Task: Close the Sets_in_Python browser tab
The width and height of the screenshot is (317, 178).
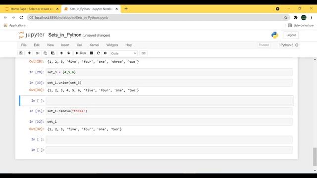Action: tap(117, 9)
